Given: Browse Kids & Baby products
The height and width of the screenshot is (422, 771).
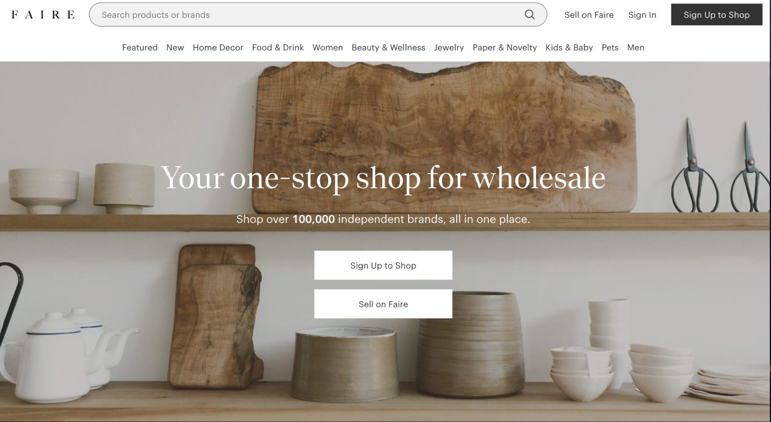Looking at the screenshot, I should [569, 47].
